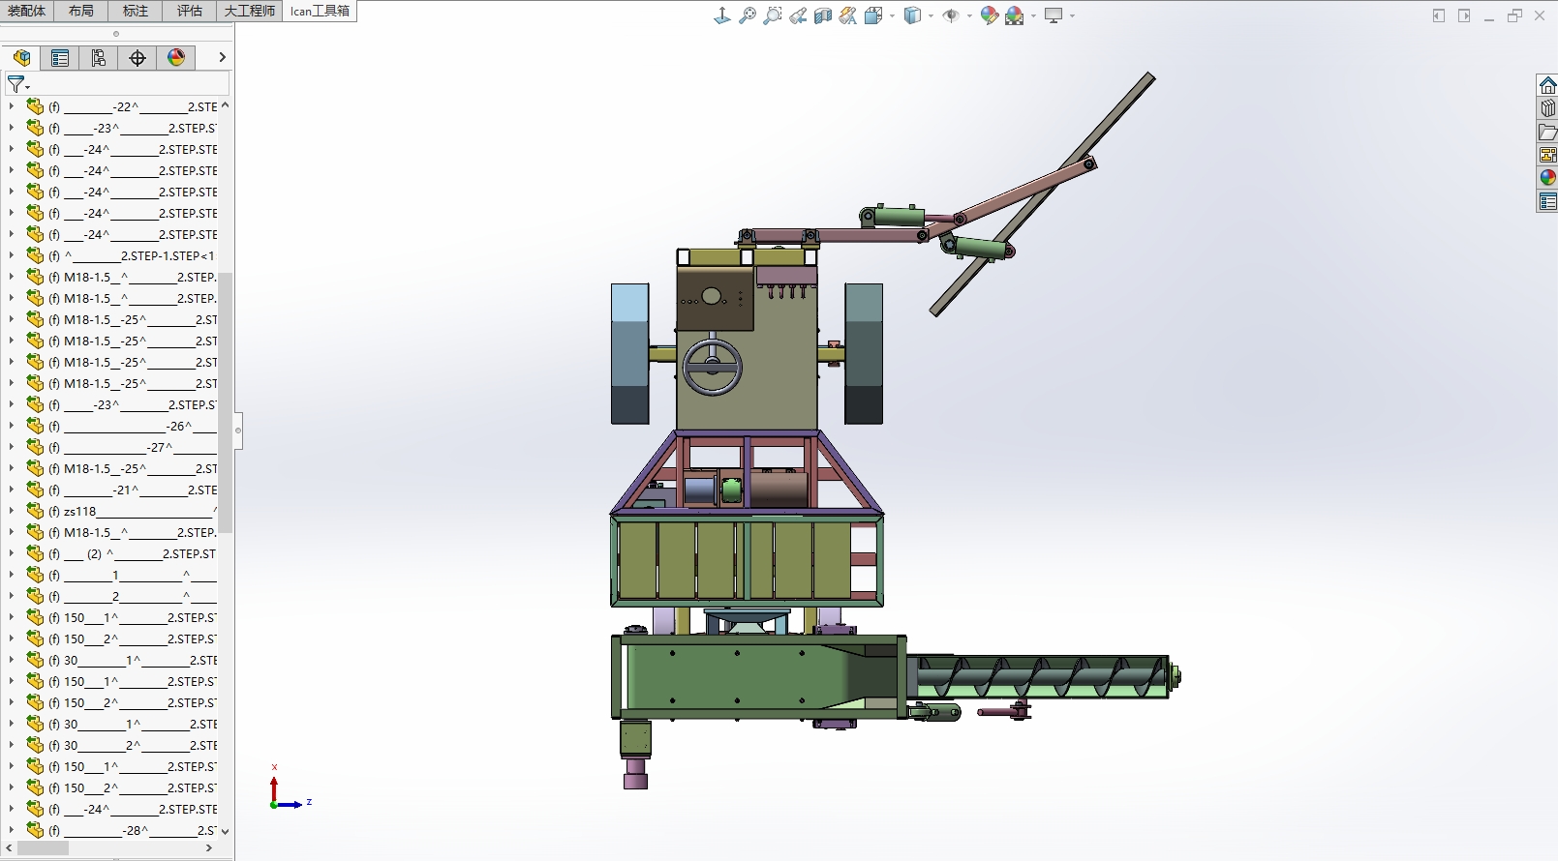The width and height of the screenshot is (1558, 861).
Task: Click the Display Style cube icon
Action: [x=912, y=15]
